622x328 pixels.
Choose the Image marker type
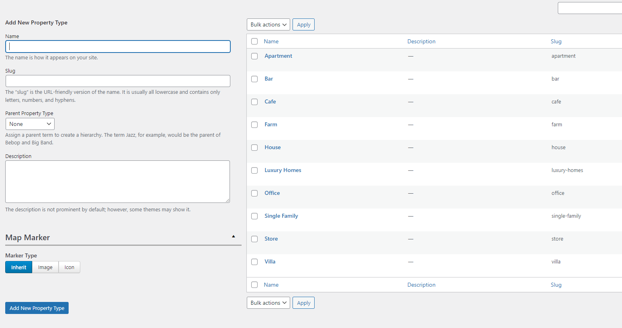click(45, 267)
